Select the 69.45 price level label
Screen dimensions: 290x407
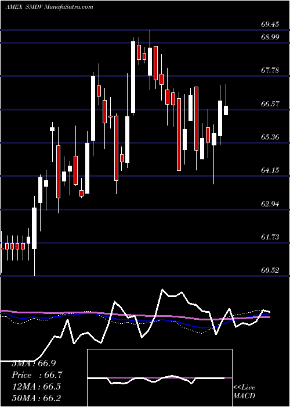click(x=270, y=24)
